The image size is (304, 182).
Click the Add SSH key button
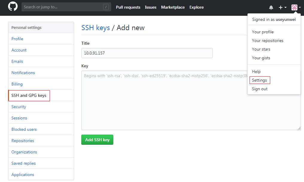[x=97, y=140]
